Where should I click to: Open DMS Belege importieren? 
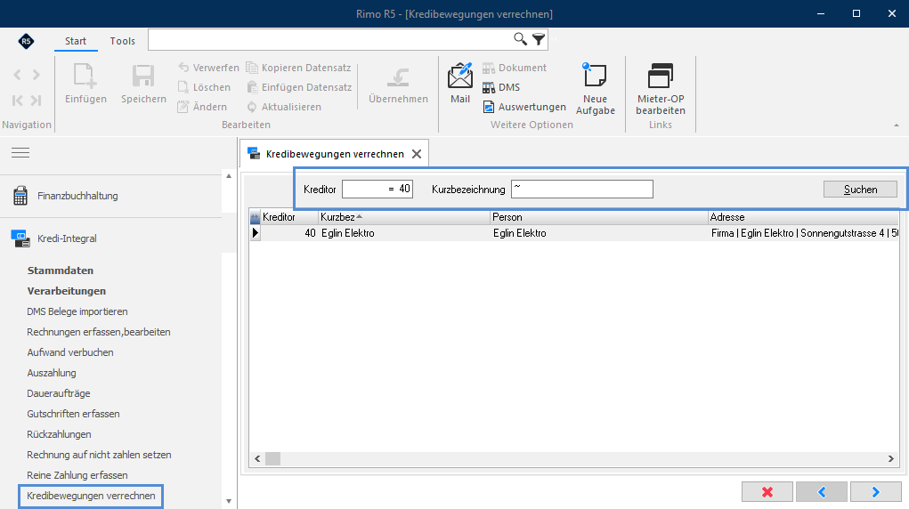(77, 311)
